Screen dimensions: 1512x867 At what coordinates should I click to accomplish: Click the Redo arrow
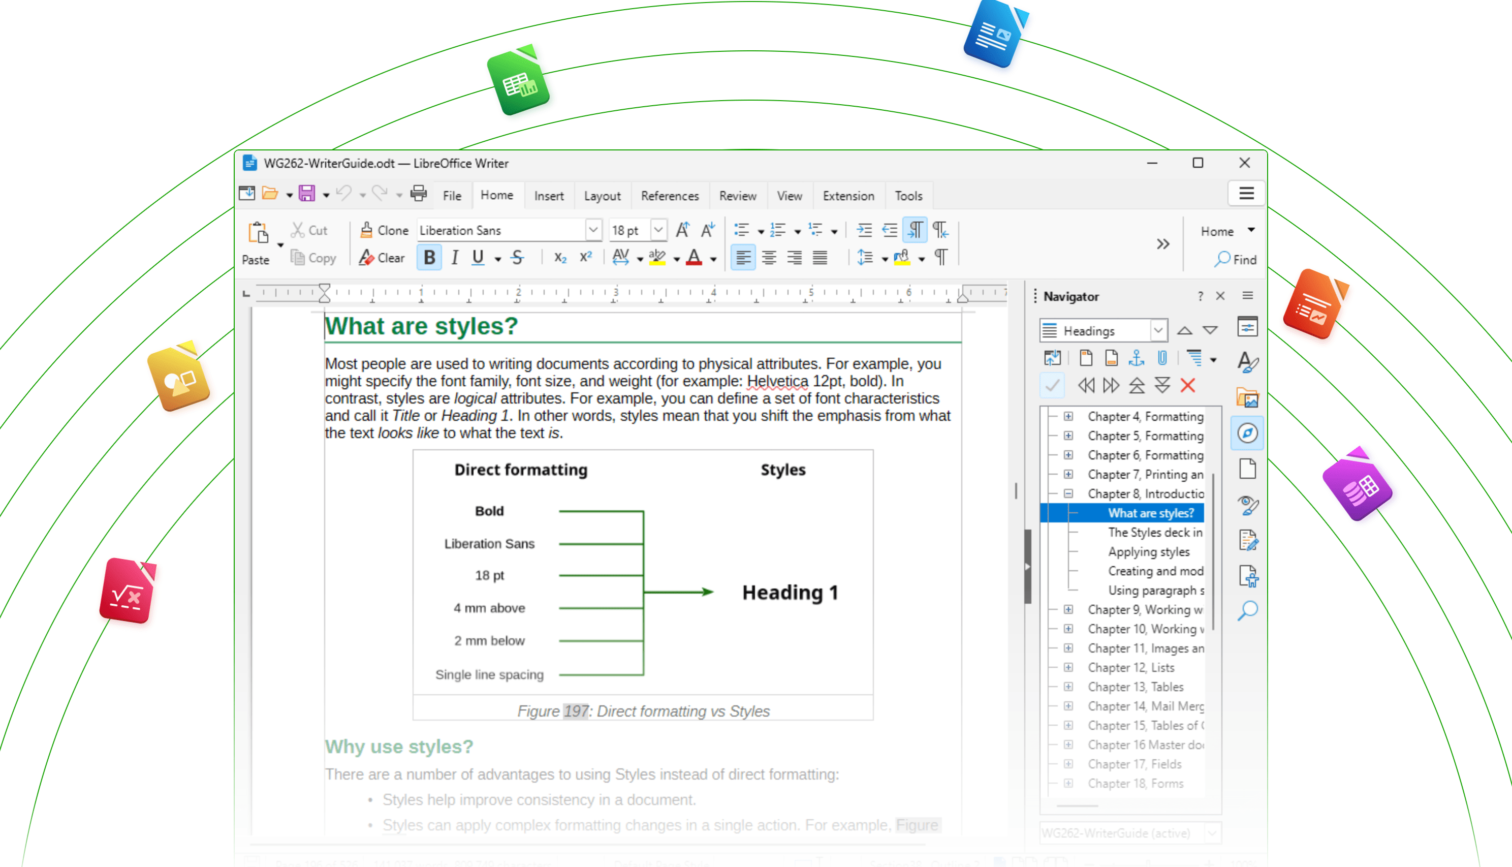pos(380,194)
